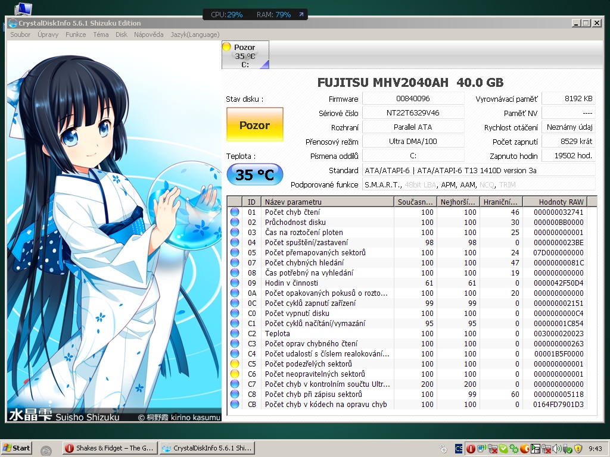Select the C: disk tab showing Pozor 35 °C
Viewport: 610px width, 457px height.
[x=245, y=55]
